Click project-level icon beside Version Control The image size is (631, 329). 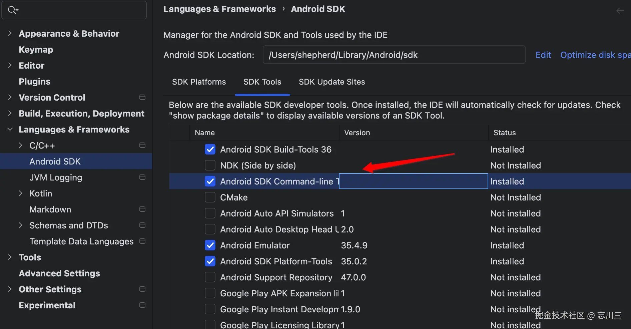click(x=142, y=97)
